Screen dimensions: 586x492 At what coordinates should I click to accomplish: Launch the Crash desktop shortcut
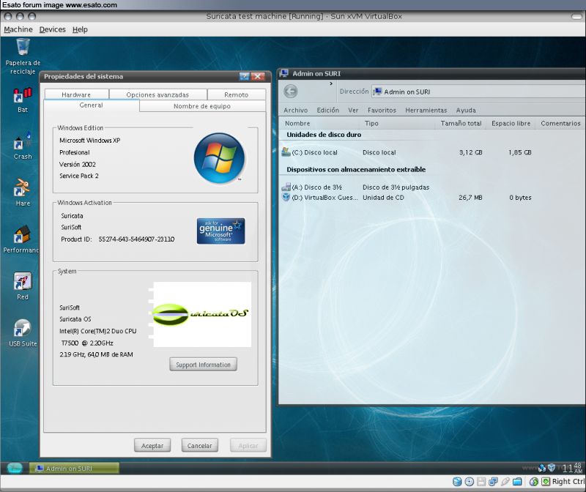(23, 146)
